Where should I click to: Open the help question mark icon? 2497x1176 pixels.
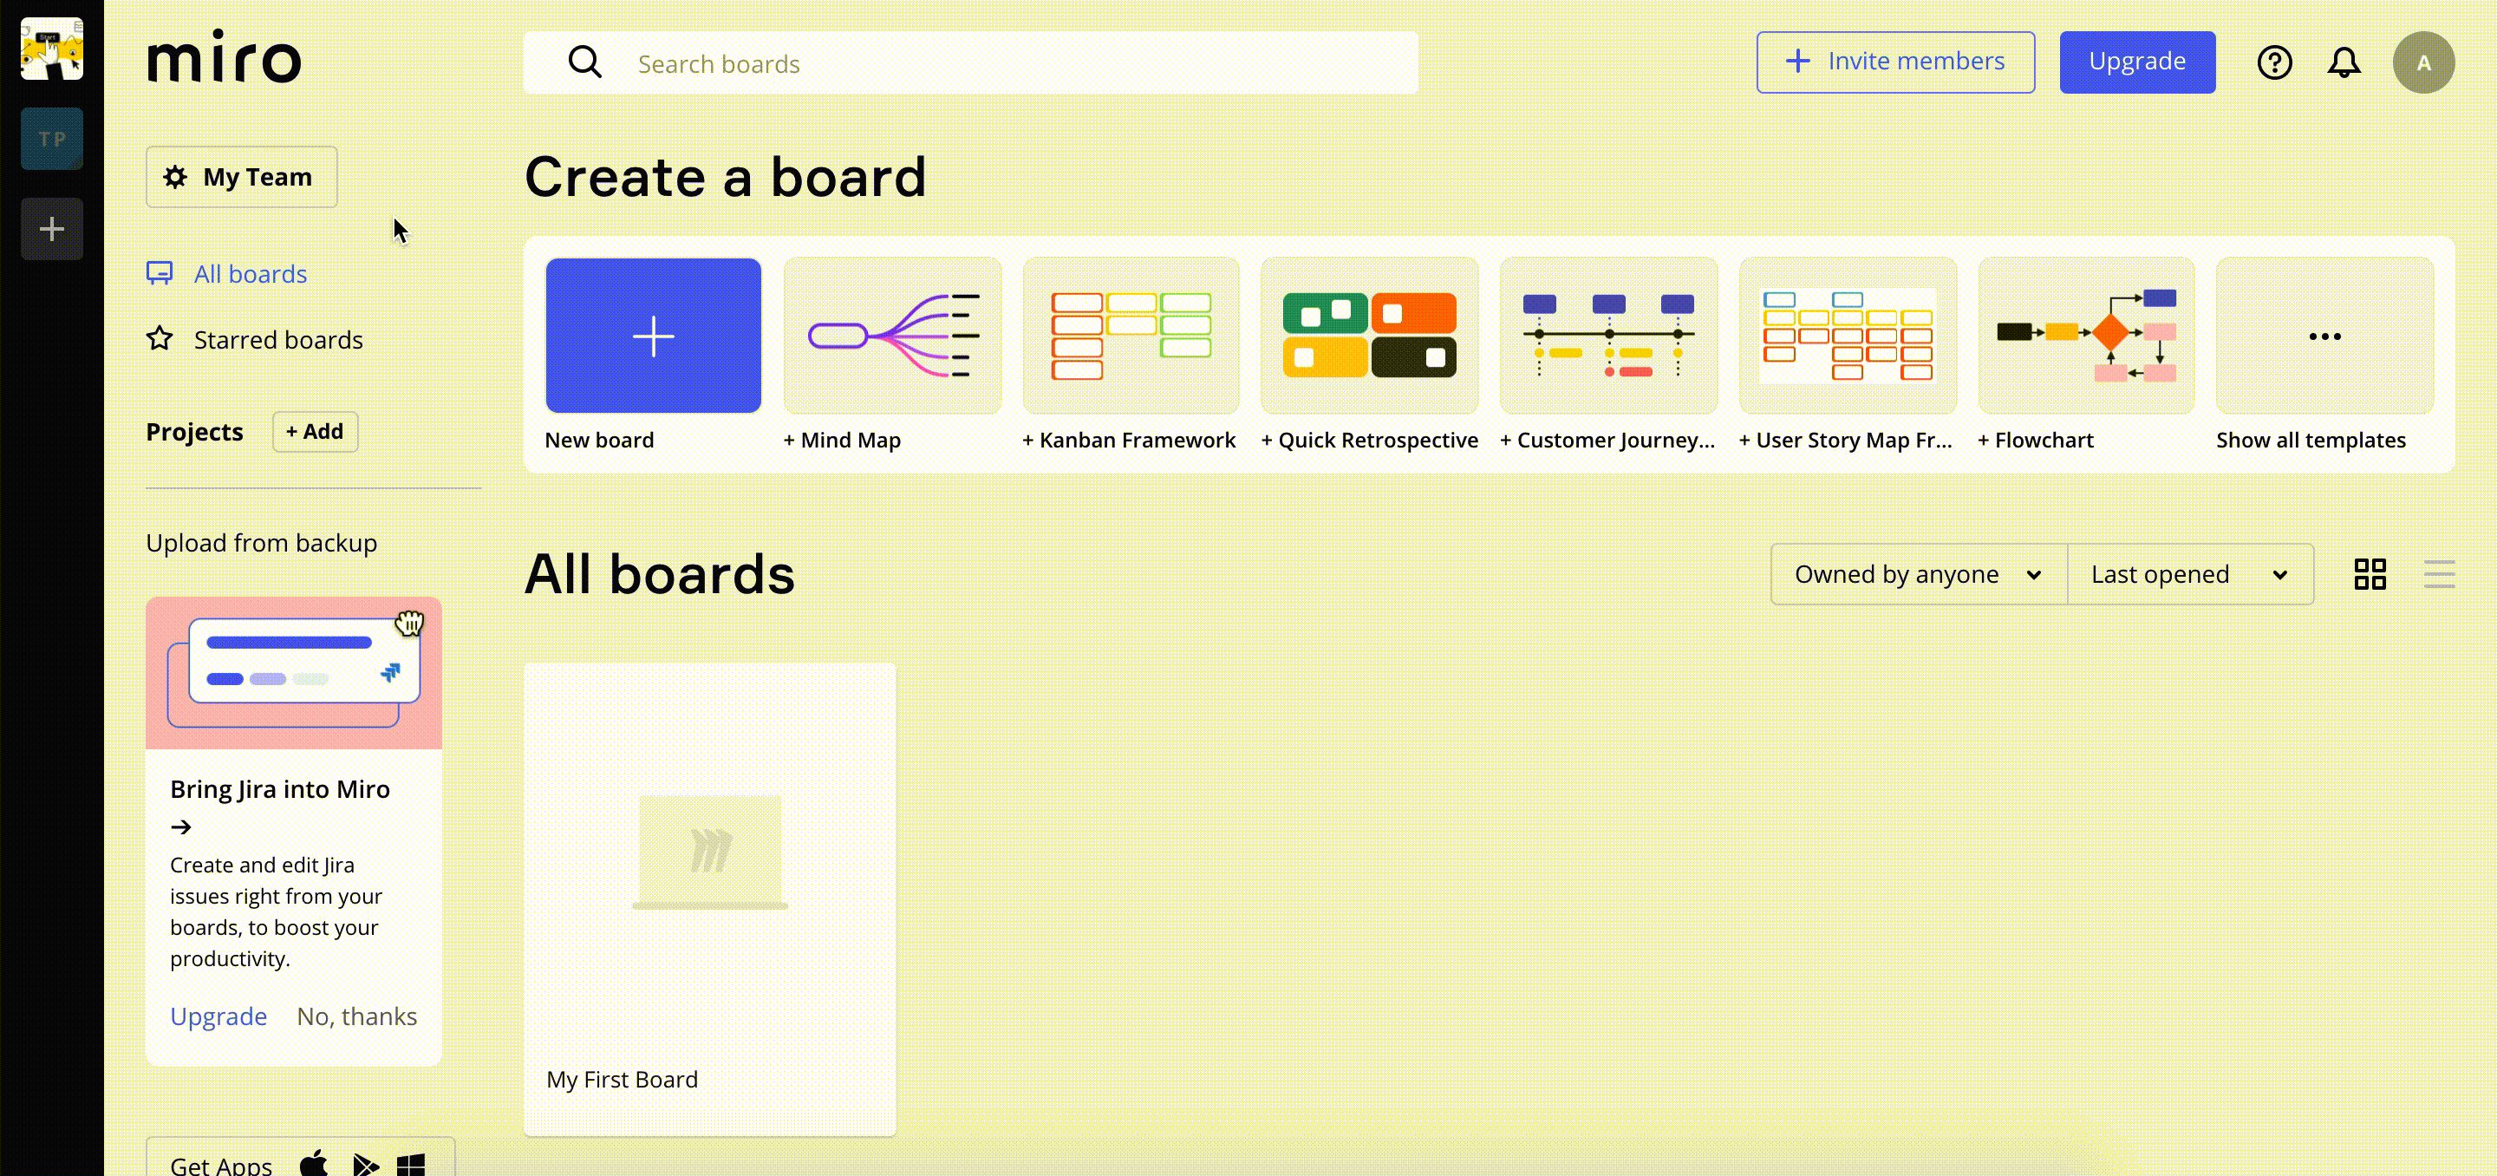[x=2273, y=63]
